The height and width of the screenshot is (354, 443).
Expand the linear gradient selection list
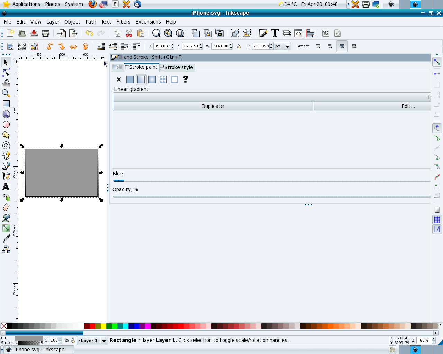[x=272, y=97]
